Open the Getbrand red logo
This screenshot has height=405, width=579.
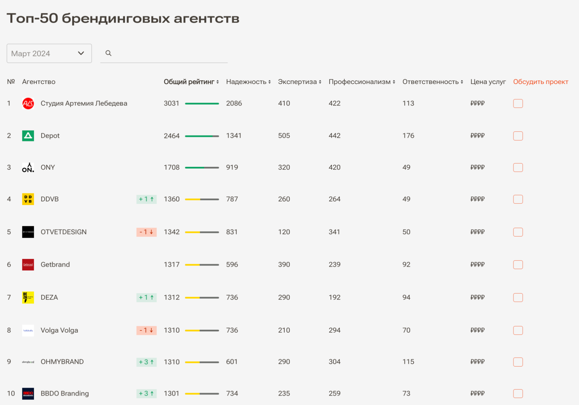click(28, 264)
